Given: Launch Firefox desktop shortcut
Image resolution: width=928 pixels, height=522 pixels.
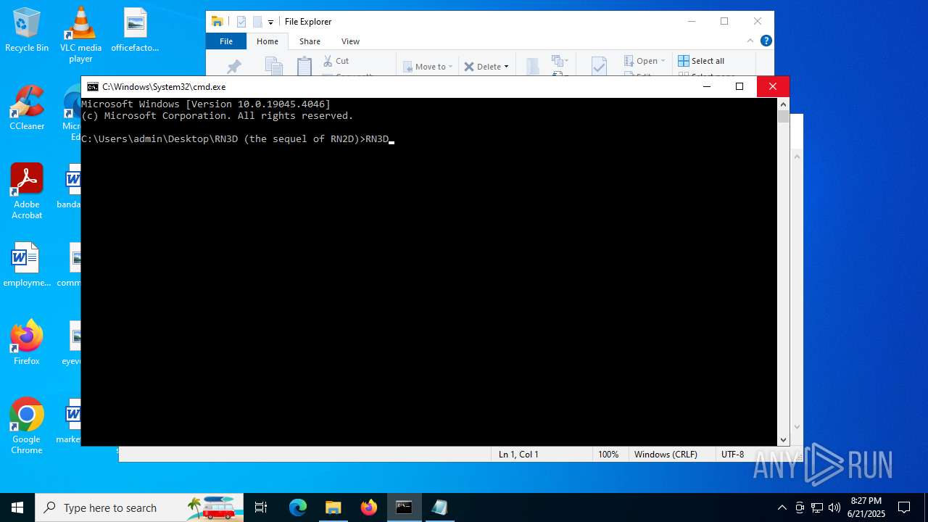Looking at the screenshot, I should click(27, 342).
